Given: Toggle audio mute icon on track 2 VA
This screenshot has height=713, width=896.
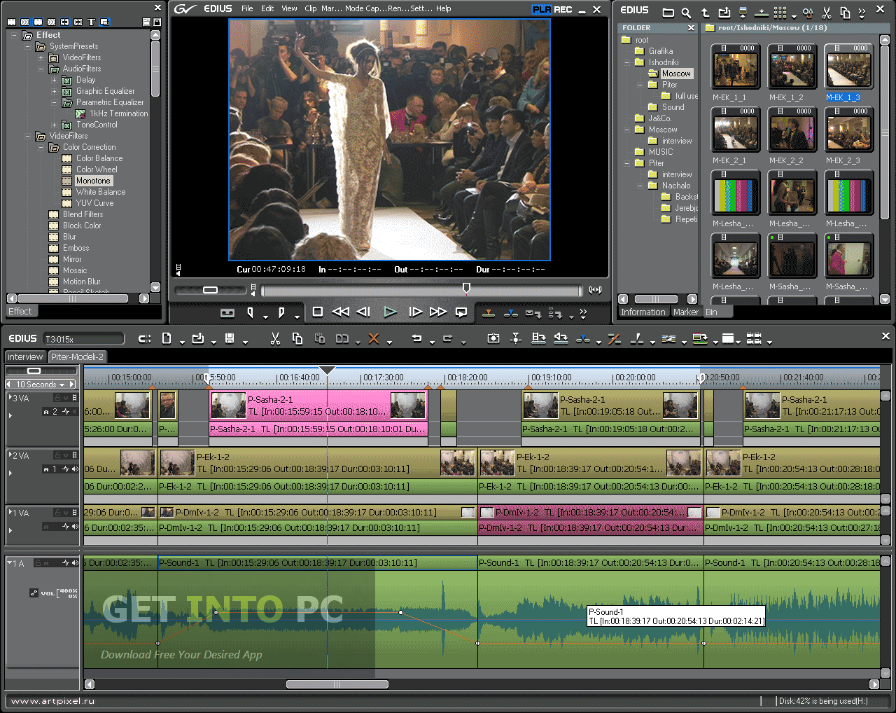Looking at the screenshot, I should tap(75, 469).
